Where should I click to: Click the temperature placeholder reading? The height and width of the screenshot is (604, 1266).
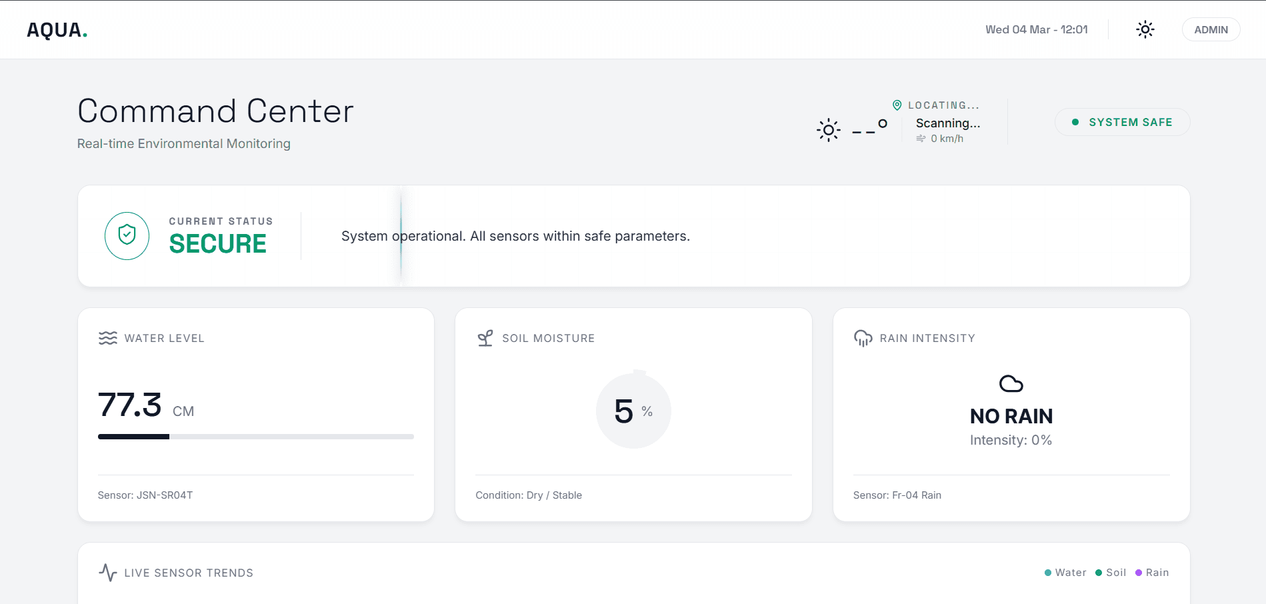869,128
